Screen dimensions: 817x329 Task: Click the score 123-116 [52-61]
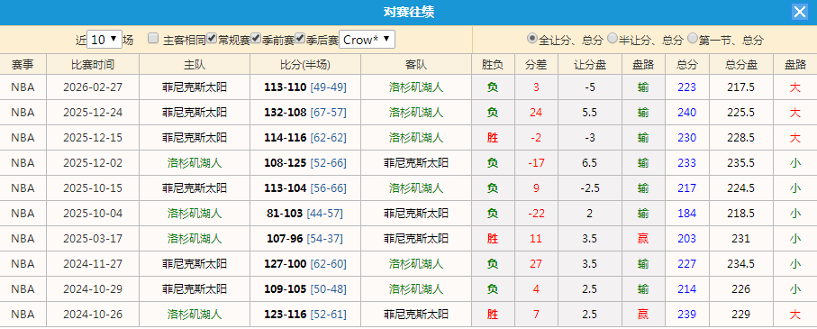pos(305,315)
